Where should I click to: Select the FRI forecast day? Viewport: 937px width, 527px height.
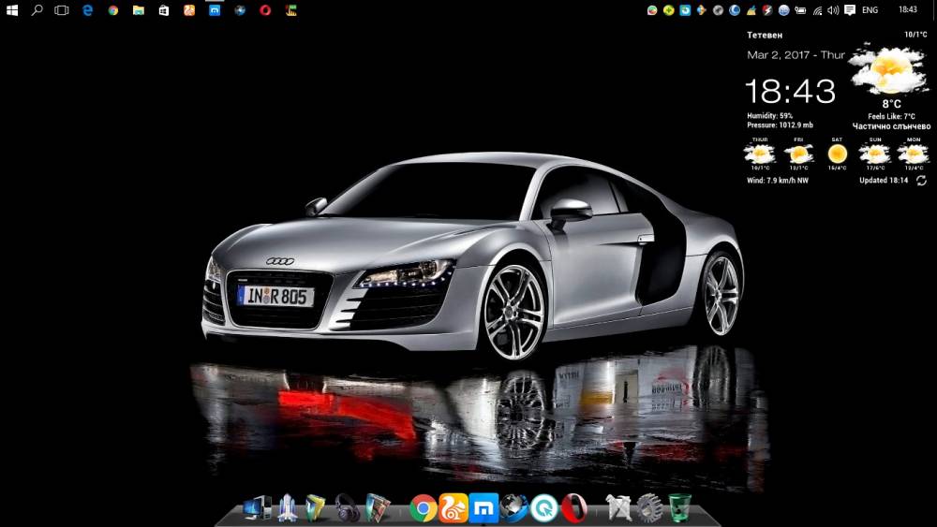(798, 154)
